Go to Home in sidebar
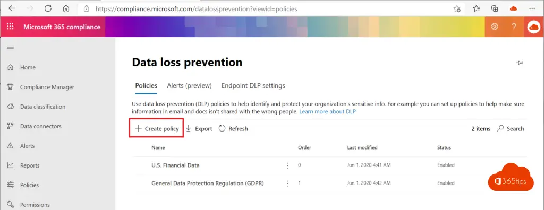The height and width of the screenshot is (210, 544). (x=28, y=67)
